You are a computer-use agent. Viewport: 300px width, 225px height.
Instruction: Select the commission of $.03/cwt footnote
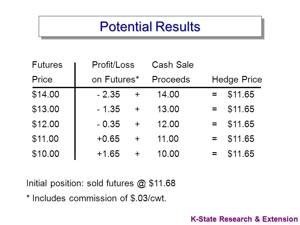[x=97, y=198]
